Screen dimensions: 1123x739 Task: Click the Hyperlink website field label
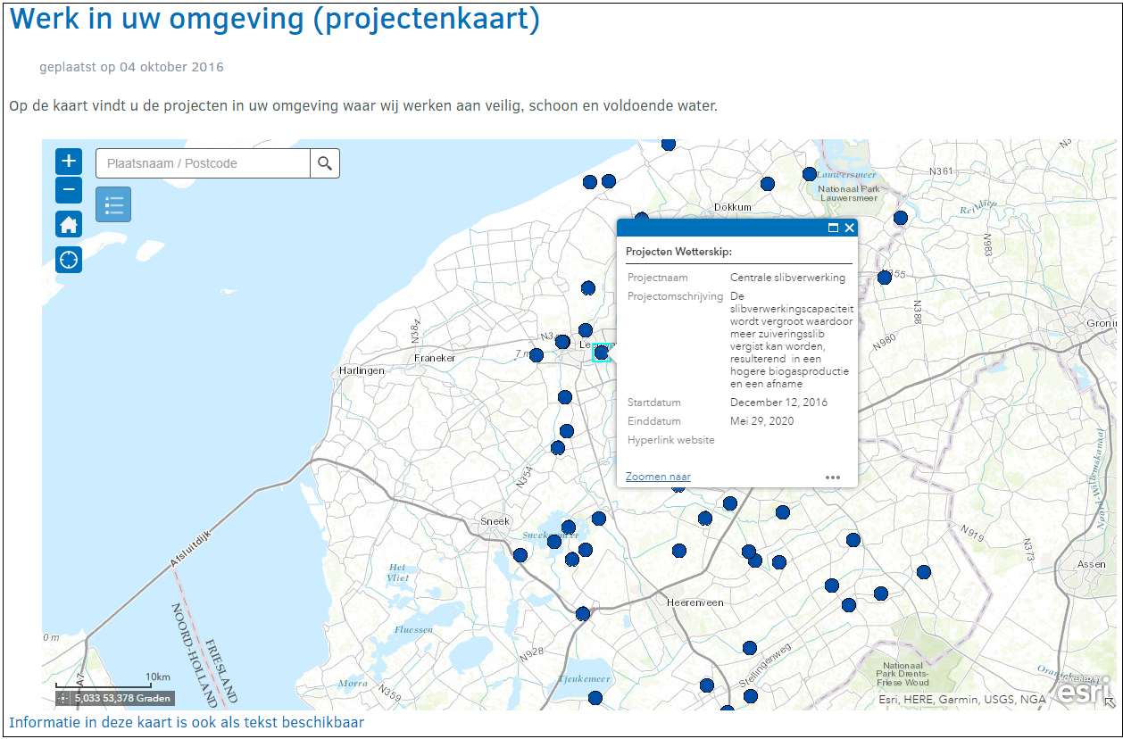pyautogui.click(x=671, y=440)
